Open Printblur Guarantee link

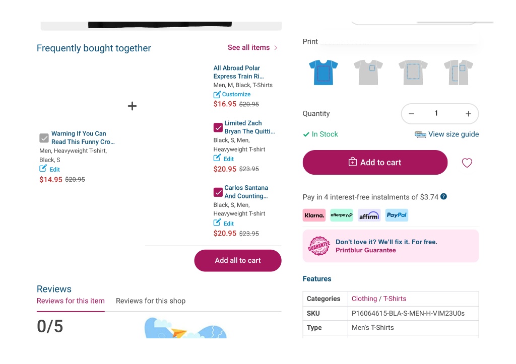pyautogui.click(x=366, y=250)
